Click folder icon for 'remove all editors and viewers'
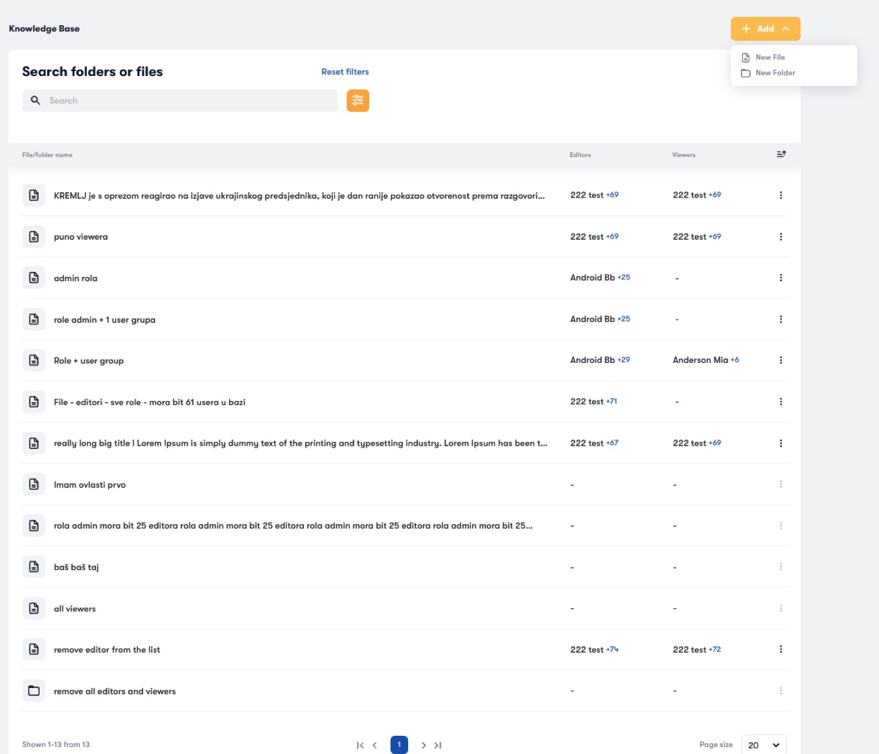 pos(34,691)
